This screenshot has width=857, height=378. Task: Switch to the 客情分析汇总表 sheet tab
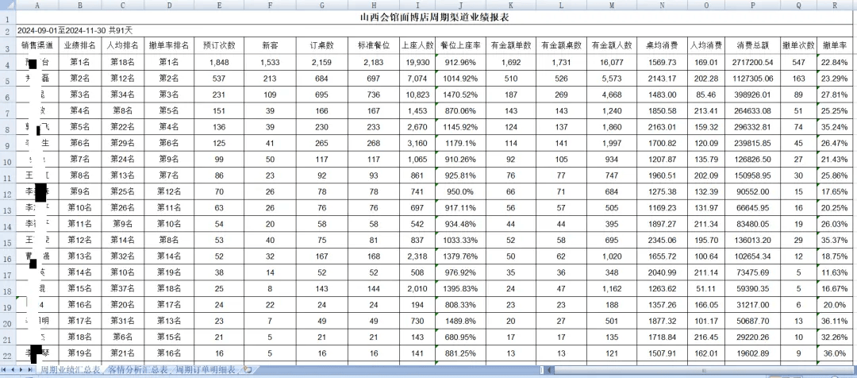tap(138, 370)
